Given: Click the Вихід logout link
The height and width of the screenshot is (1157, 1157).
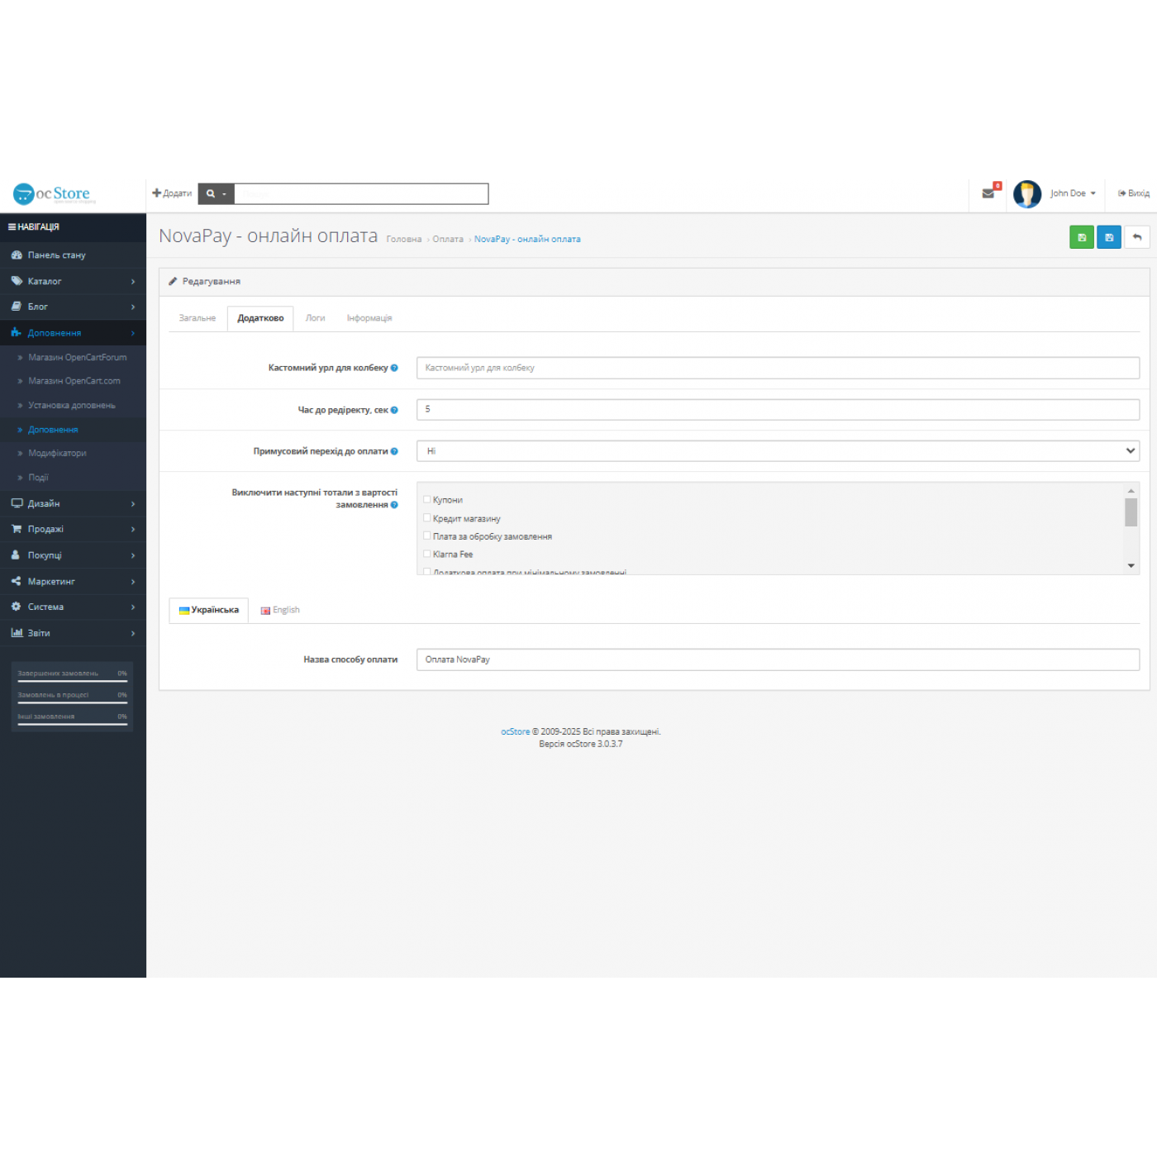Looking at the screenshot, I should 1133,193.
